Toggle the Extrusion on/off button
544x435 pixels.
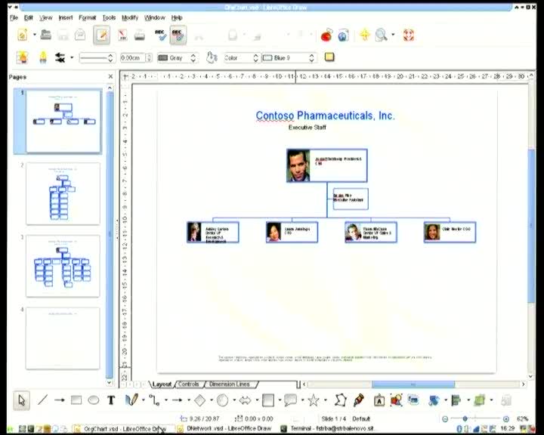[x=506, y=400]
